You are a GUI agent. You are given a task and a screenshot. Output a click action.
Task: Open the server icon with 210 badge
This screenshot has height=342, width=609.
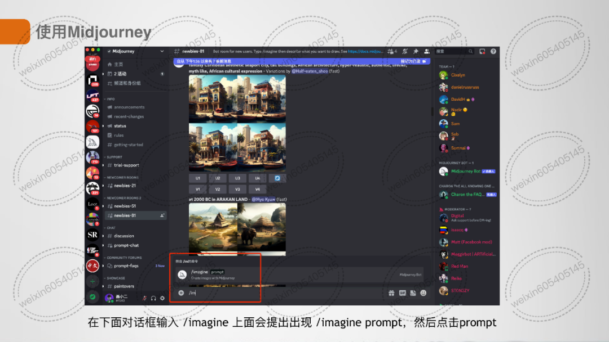click(92, 157)
